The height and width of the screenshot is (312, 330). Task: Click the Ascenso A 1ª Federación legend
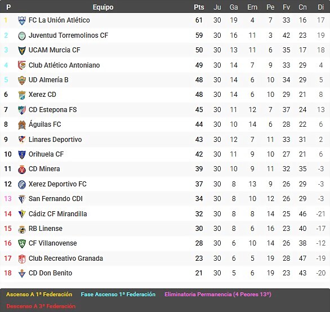(39, 295)
